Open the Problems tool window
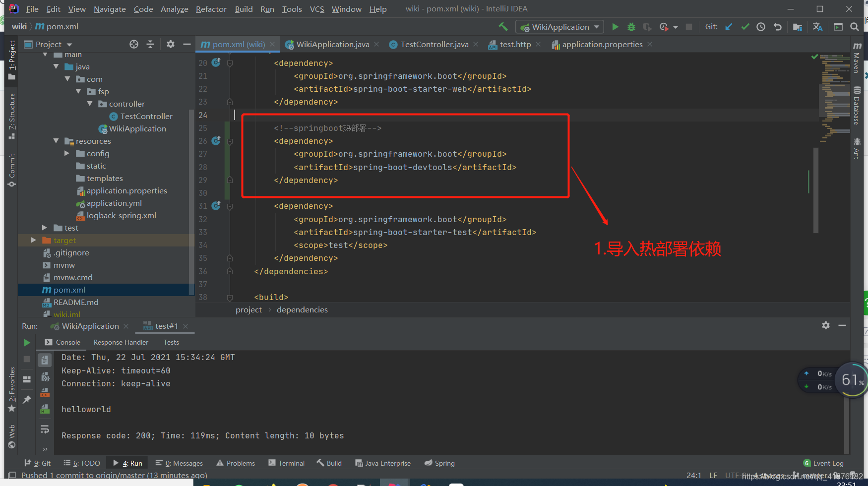The height and width of the screenshot is (486, 868). coord(236,463)
